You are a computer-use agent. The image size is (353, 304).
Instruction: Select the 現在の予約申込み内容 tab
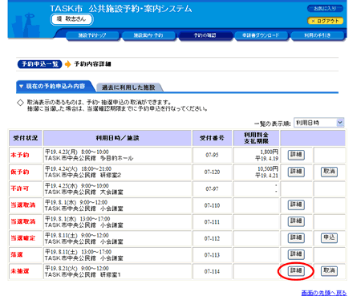coord(55,86)
